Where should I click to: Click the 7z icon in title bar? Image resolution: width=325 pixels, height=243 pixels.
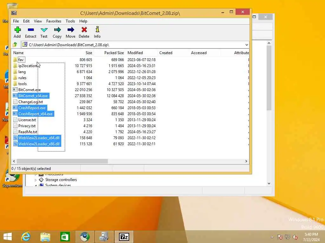14,13
